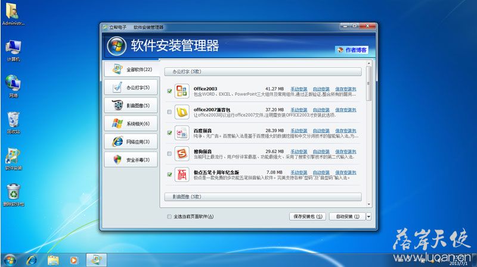Uncheck the 百度拼音 checkbox
The height and width of the screenshot is (267, 477).
(x=169, y=133)
